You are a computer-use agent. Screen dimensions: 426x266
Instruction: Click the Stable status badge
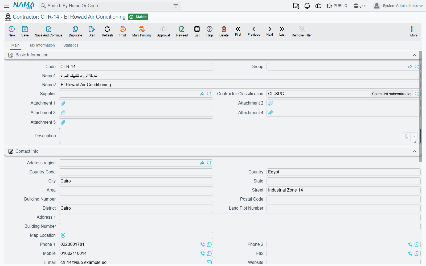click(x=138, y=17)
